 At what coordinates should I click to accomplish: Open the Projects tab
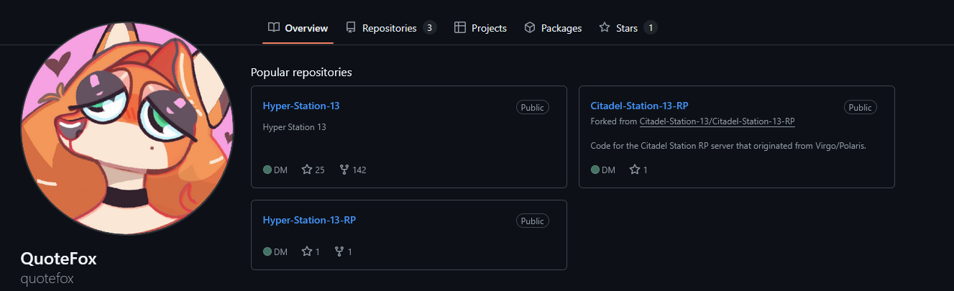pyautogui.click(x=489, y=28)
